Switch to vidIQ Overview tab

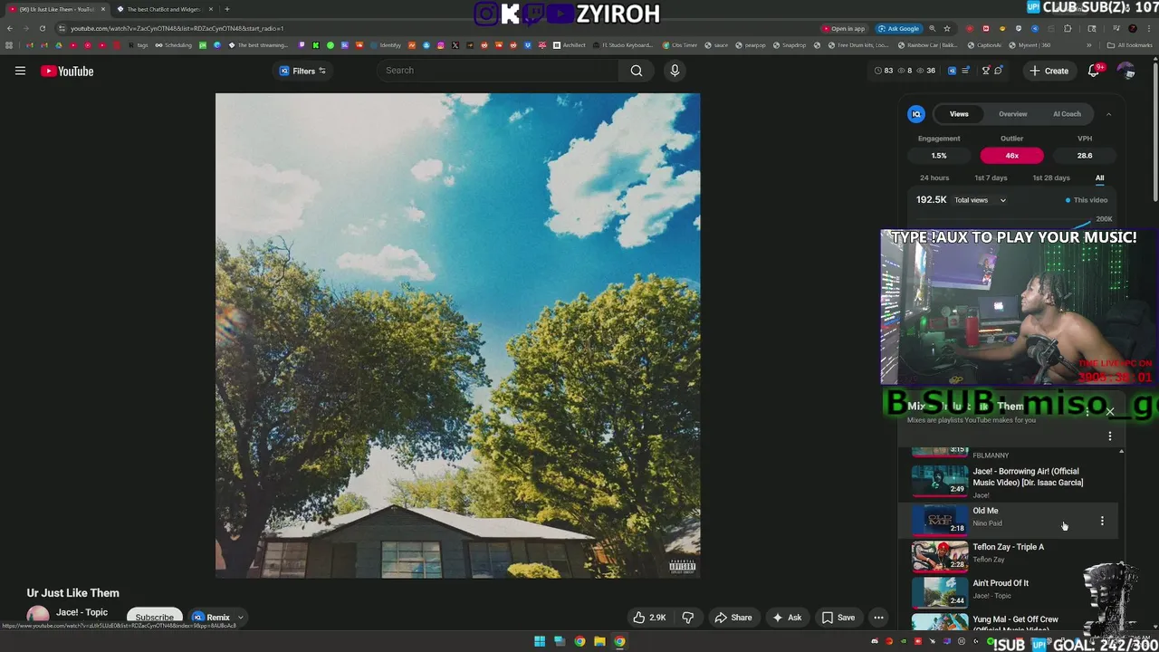click(1013, 114)
